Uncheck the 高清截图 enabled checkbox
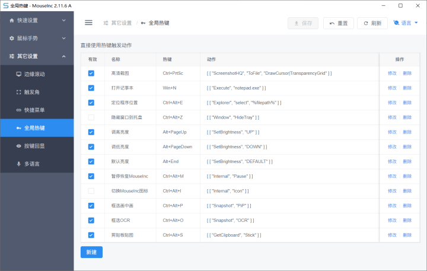 pyautogui.click(x=91, y=73)
